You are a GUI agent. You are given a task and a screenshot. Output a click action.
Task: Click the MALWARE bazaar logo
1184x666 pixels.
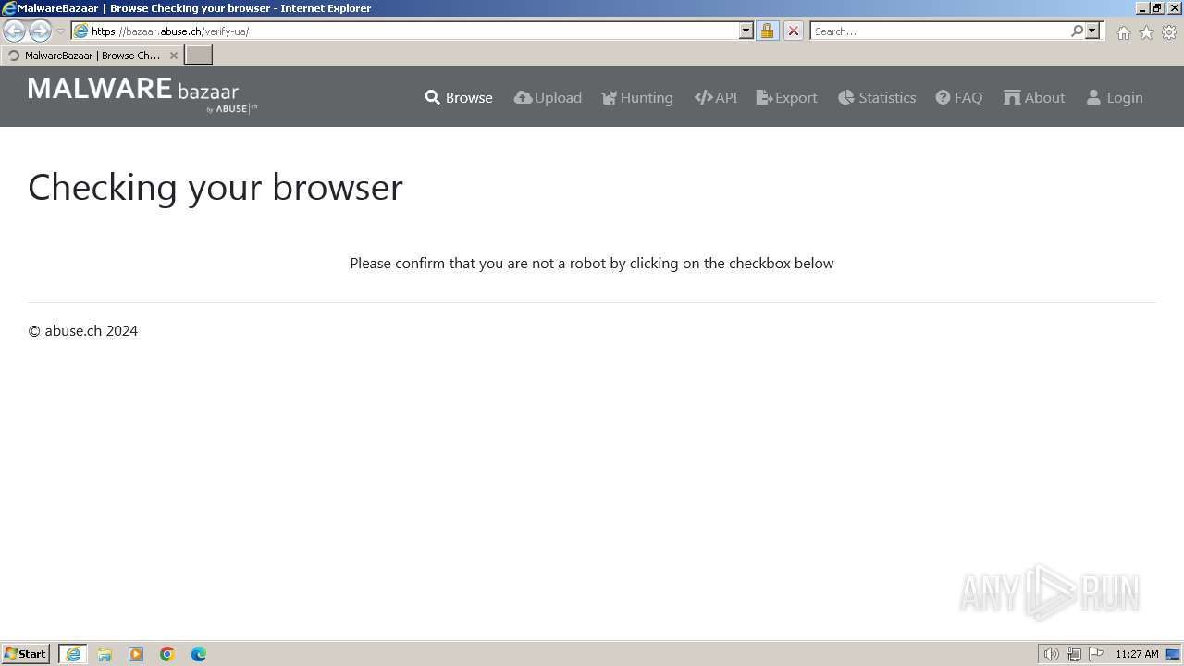[x=142, y=95]
